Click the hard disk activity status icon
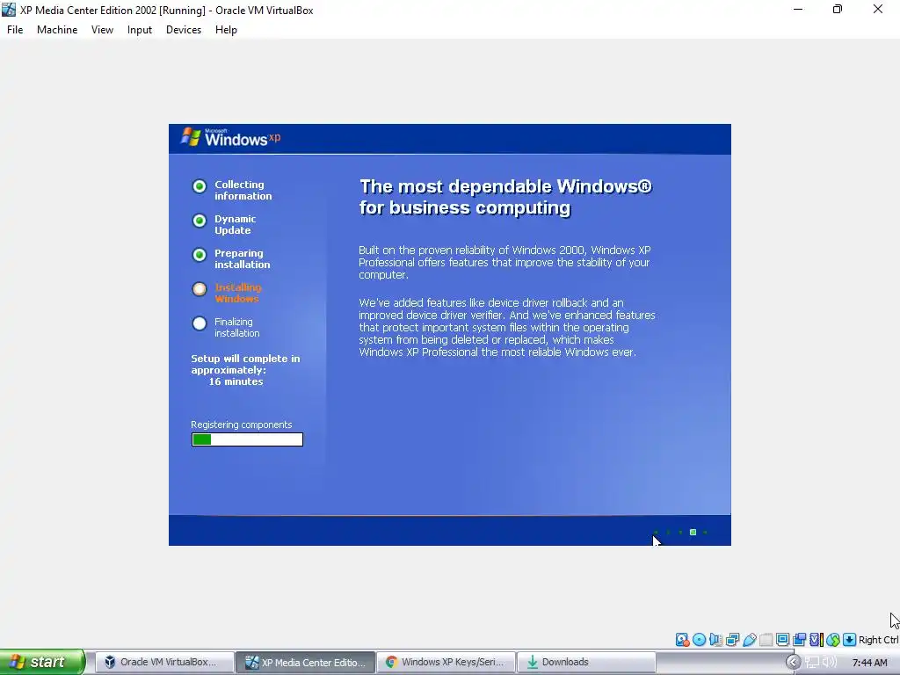Screen dimensions: 900x675 [x=682, y=640]
